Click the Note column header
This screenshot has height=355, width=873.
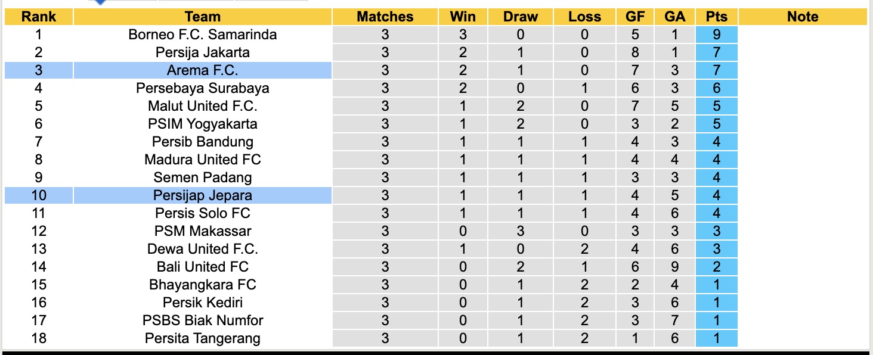(802, 17)
